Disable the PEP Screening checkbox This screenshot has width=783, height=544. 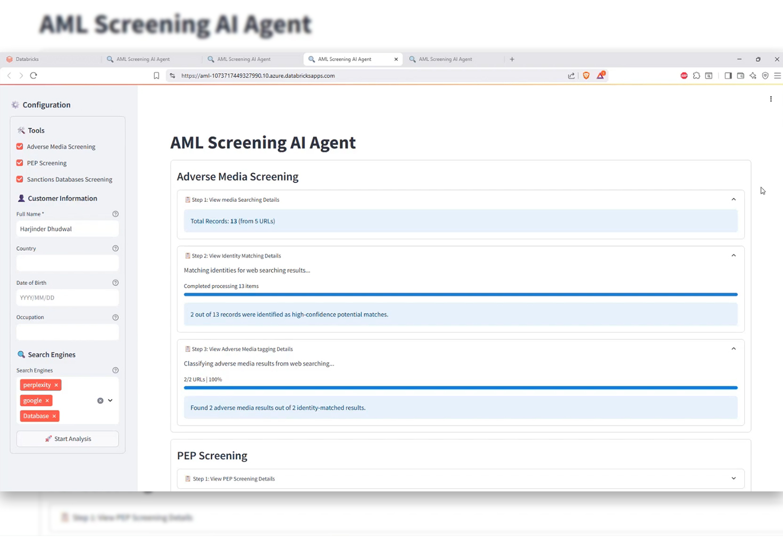coord(19,163)
